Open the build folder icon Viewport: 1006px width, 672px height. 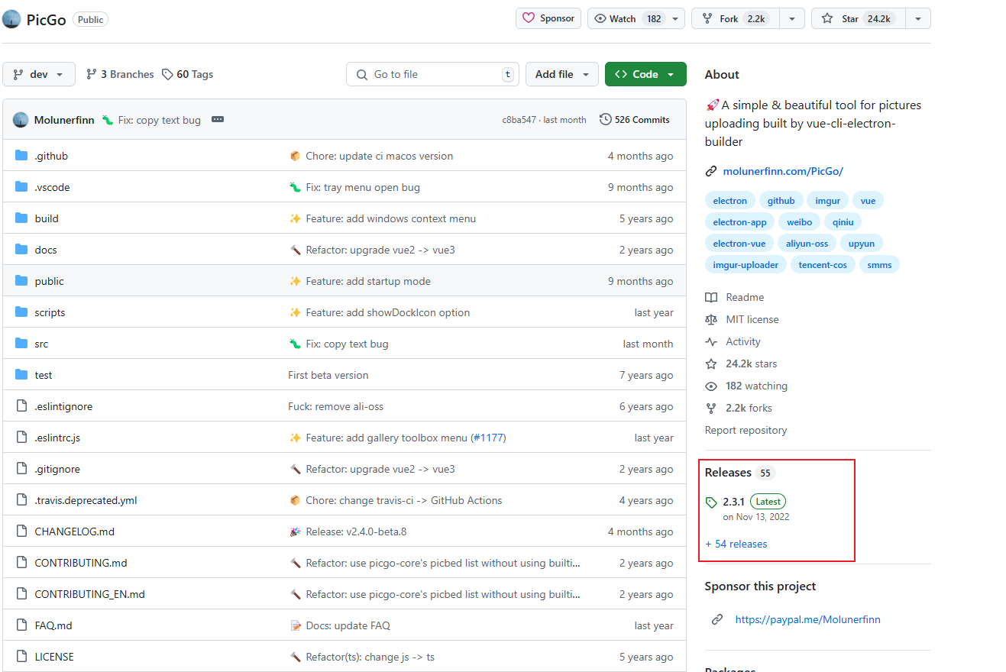tap(21, 218)
